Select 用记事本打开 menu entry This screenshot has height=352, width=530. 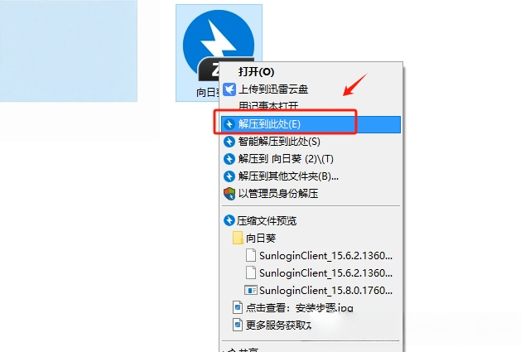[x=268, y=106]
